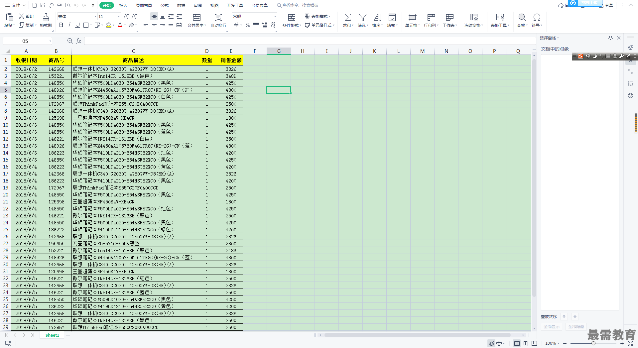Image resolution: width=638 pixels, height=348 pixels.
Task: Click the 全部显示 (Show All) button
Action: (552, 327)
